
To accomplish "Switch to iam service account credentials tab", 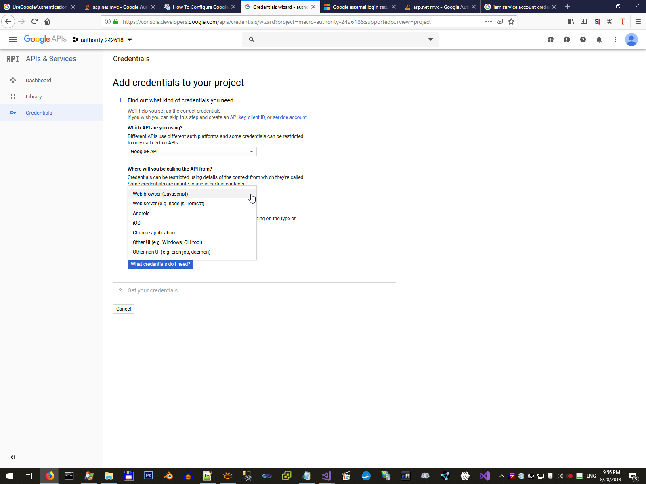I will pyautogui.click(x=521, y=7).
